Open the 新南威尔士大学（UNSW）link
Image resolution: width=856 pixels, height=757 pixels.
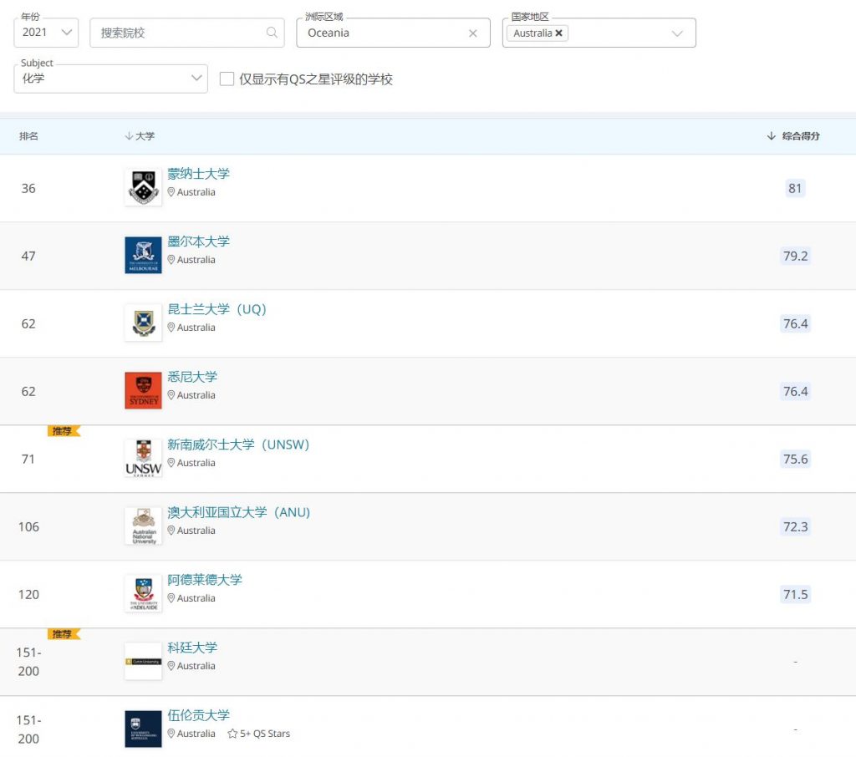tap(238, 445)
